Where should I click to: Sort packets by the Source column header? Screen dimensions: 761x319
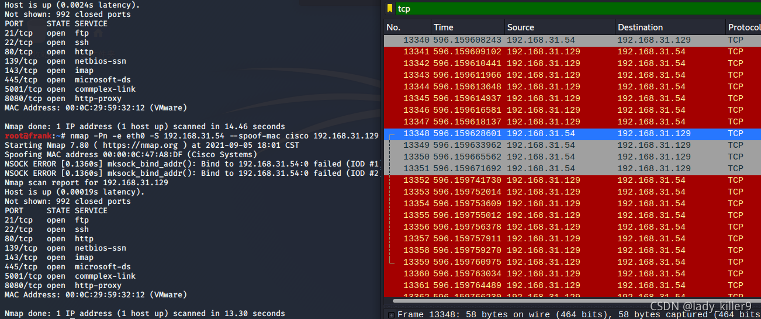click(560, 27)
